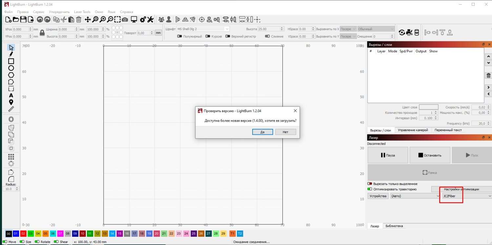Open (Авто) port dropdown
Image resolution: width=492 pixels, height=245 pixels.
(x=415, y=196)
